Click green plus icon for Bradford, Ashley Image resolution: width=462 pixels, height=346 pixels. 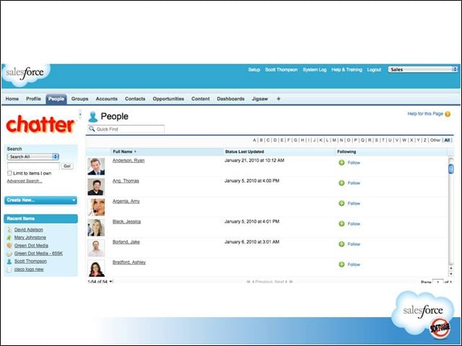[341, 265]
